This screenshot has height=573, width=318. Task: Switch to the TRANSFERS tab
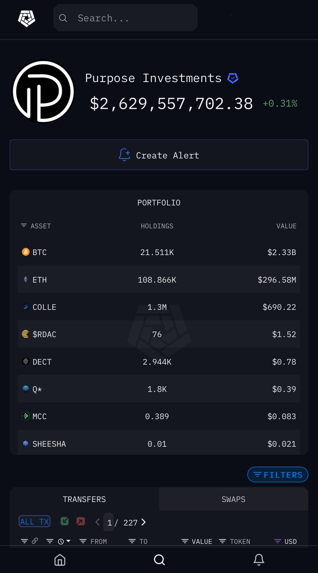(x=84, y=499)
